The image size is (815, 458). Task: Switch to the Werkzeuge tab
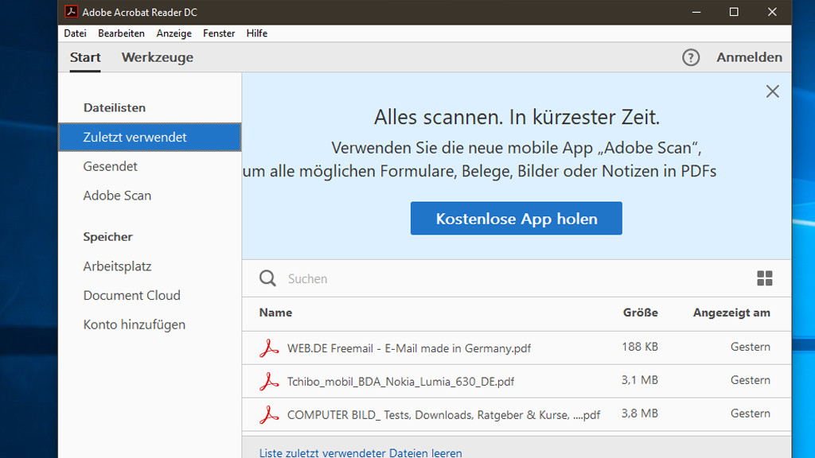158,57
